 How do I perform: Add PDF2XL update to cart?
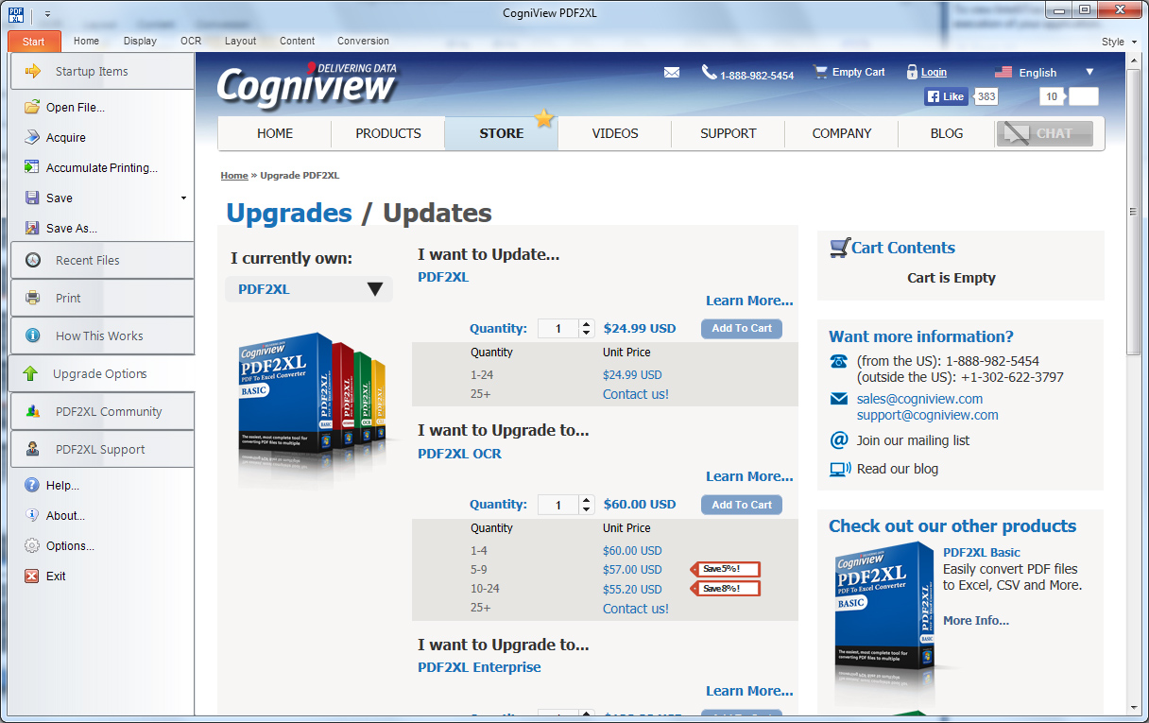point(742,328)
